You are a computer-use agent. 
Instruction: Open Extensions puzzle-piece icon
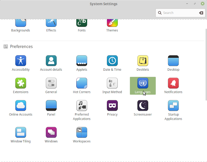tap(21, 83)
